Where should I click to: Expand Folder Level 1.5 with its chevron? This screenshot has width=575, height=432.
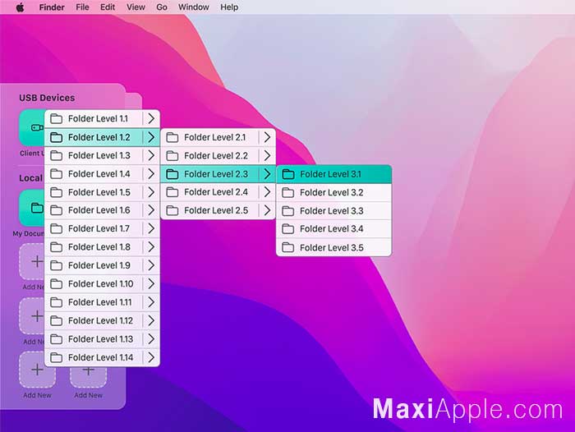point(151,192)
